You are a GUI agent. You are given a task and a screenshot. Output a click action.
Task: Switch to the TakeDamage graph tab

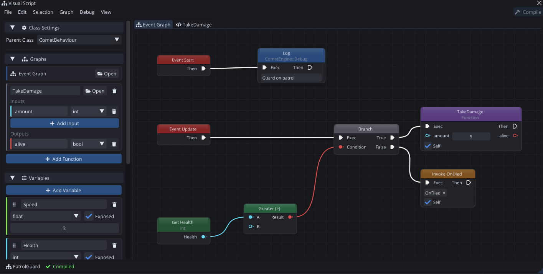194,24
